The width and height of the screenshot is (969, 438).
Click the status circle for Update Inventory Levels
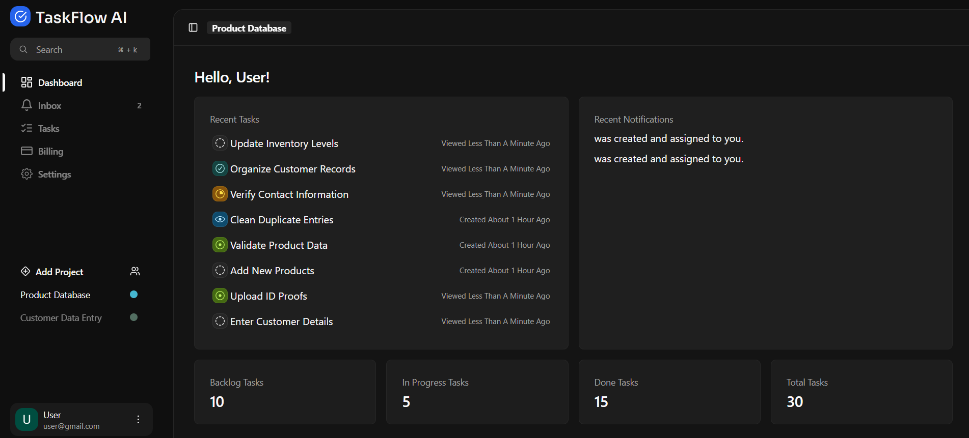(220, 143)
